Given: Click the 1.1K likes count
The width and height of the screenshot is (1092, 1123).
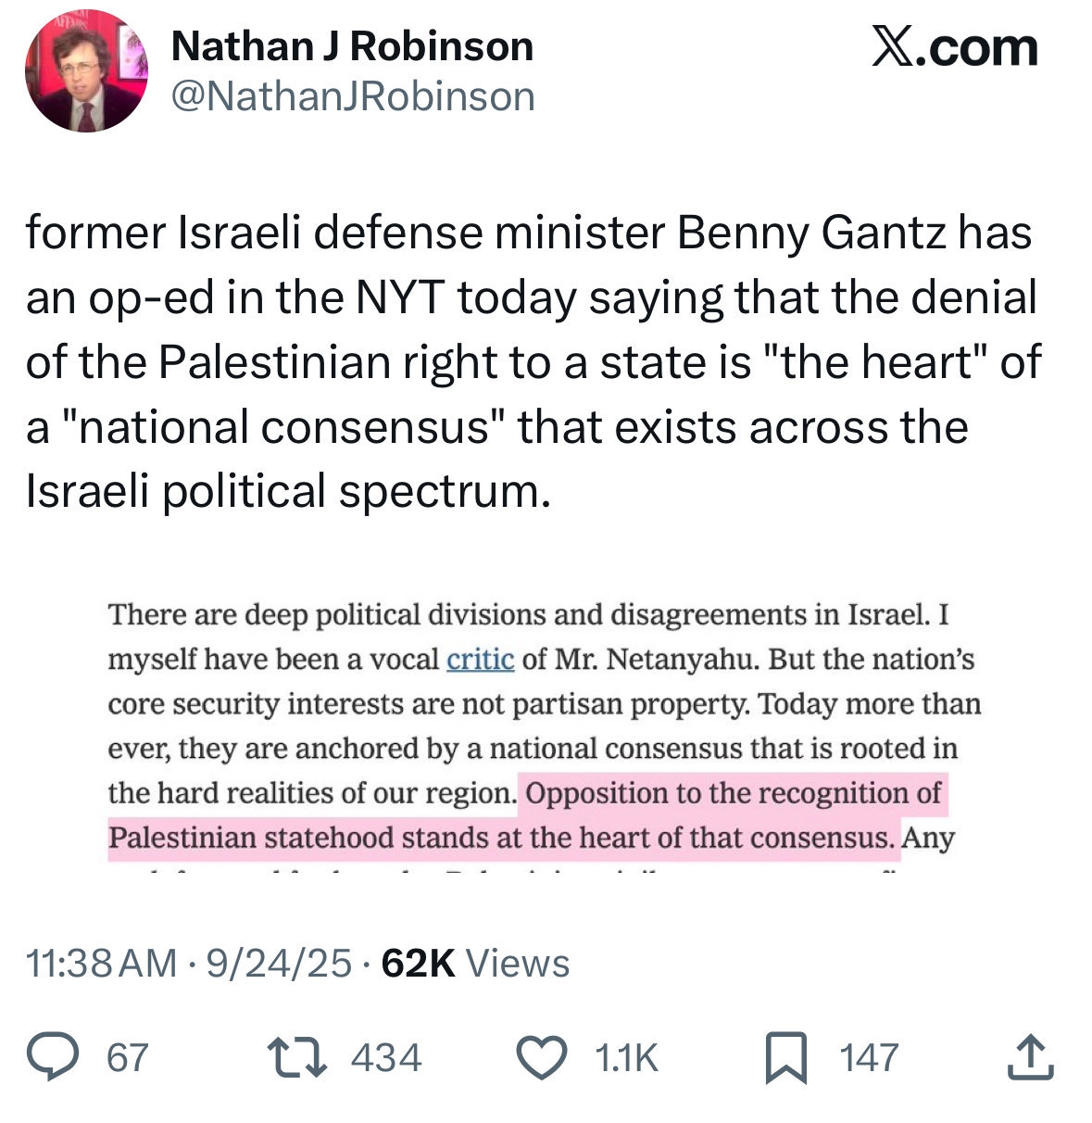Looking at the screenshot, I should [x=626, y=1057].
